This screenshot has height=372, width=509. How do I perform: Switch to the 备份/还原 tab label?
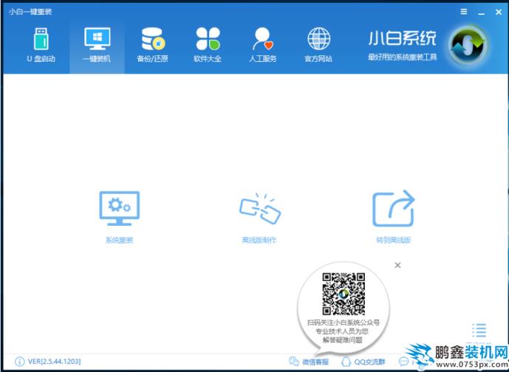[x=153, y=59]
